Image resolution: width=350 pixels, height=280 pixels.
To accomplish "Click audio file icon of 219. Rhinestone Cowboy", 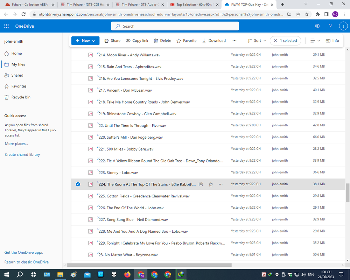I will pos(90,114).
